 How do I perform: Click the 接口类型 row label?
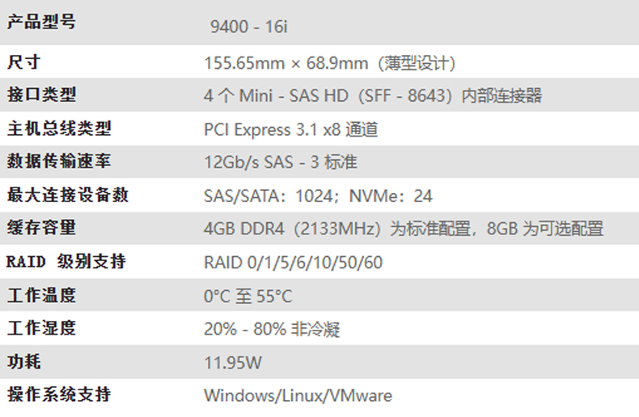tap(41, 95)
